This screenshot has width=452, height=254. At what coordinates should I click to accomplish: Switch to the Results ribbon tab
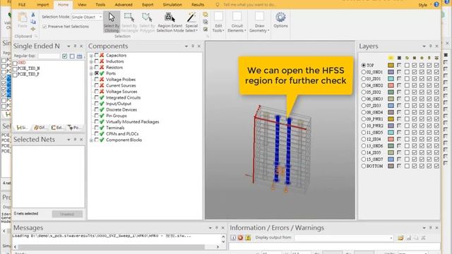198,5
